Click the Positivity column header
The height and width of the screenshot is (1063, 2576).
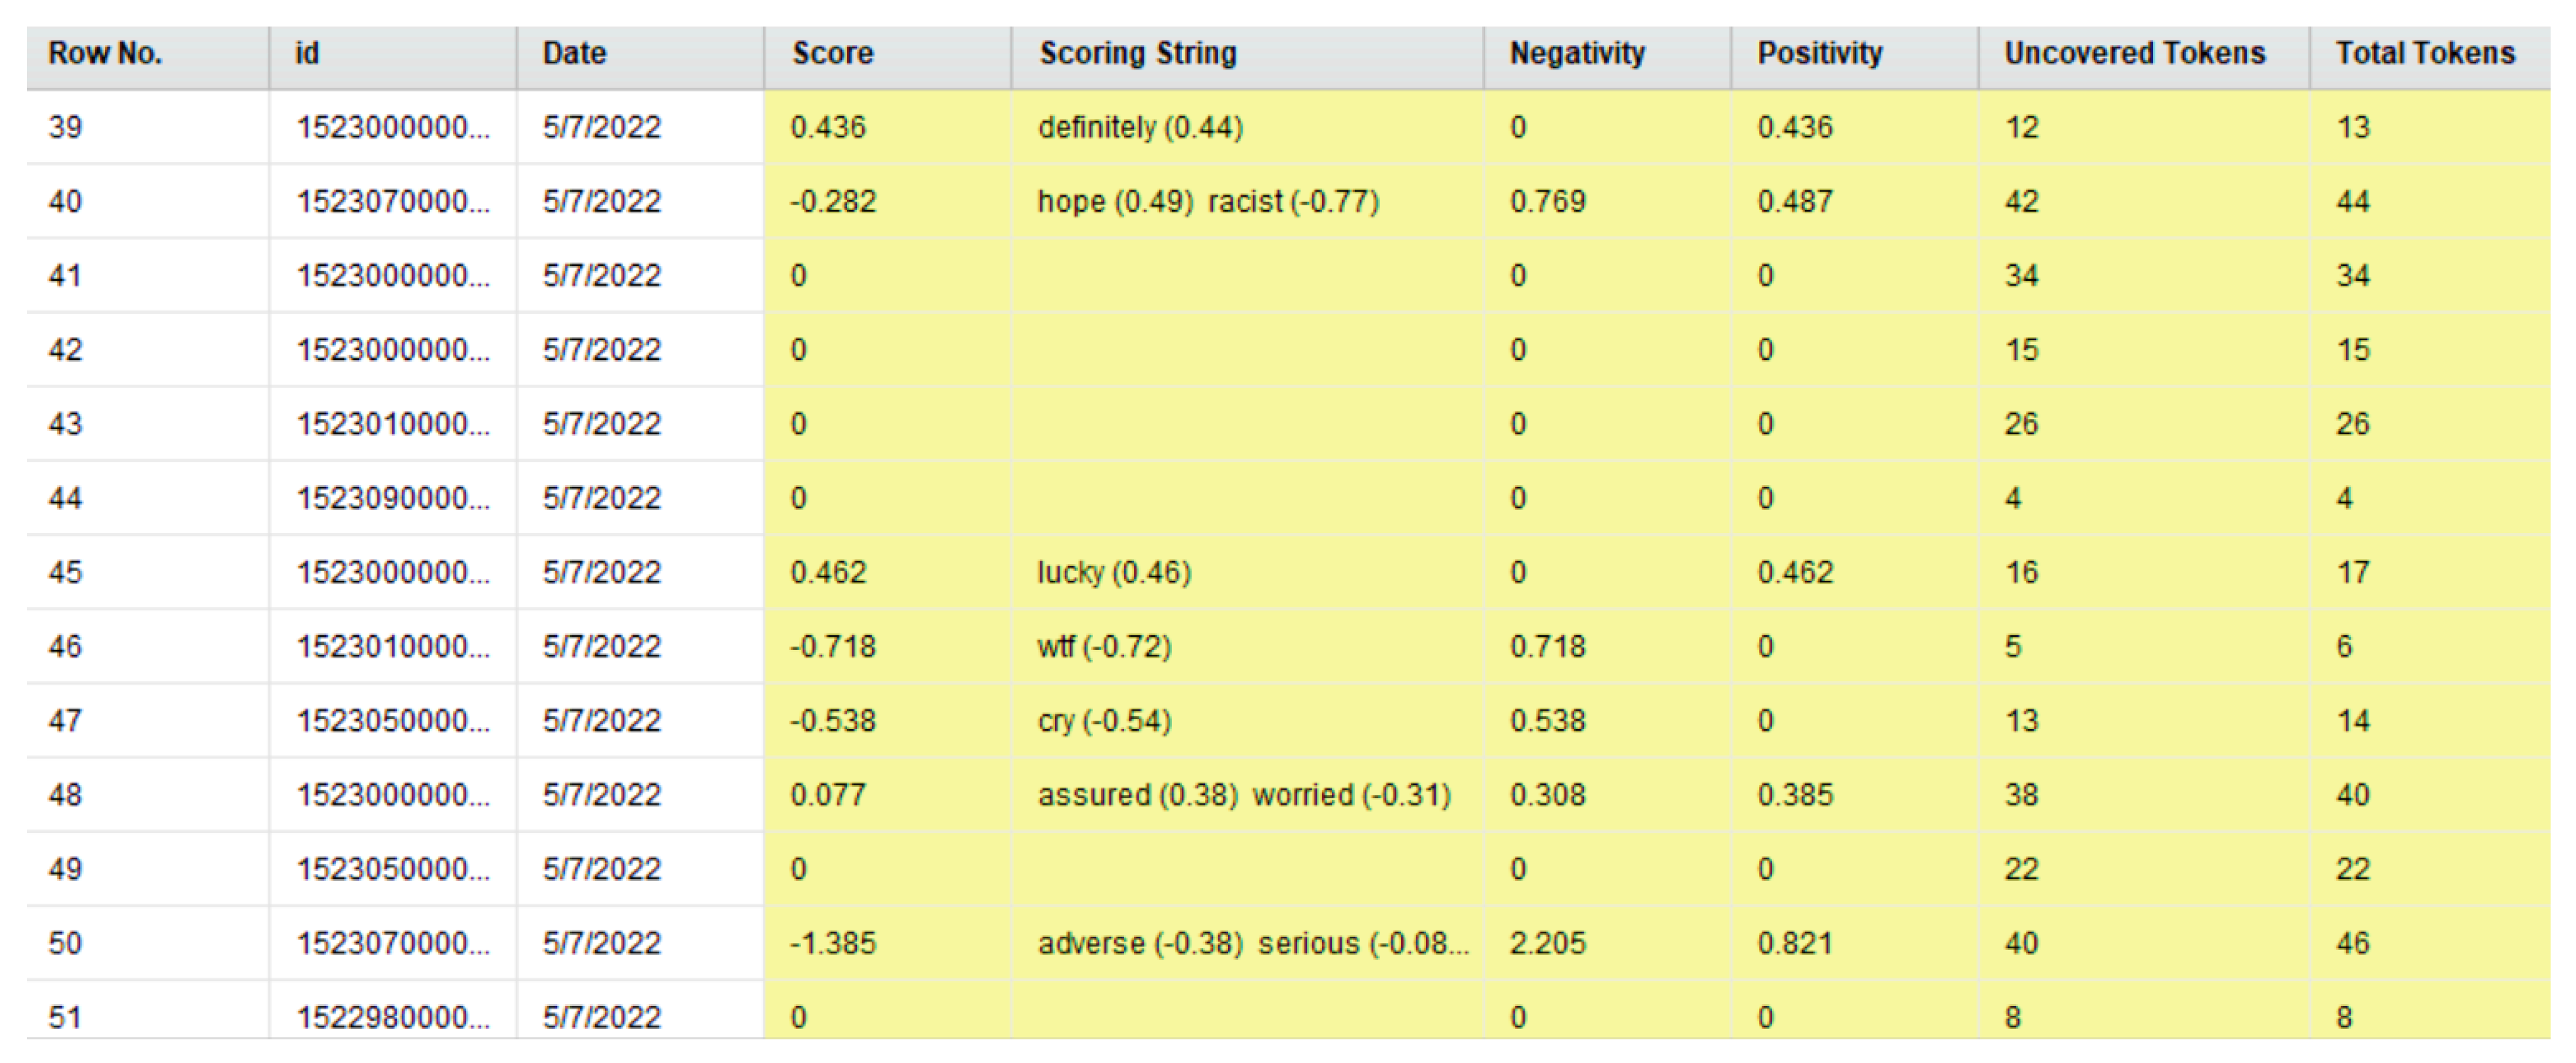1820,53
